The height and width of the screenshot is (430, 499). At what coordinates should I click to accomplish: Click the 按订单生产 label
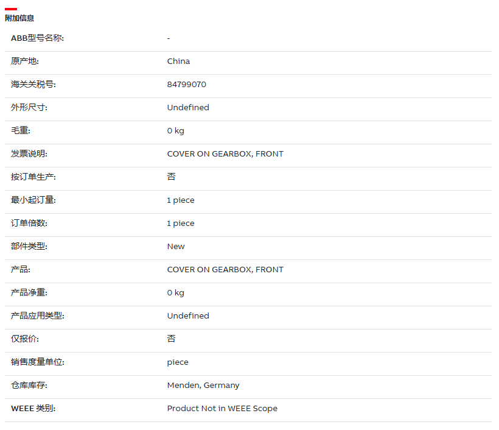pyautogui.click(x=33, y=177)
